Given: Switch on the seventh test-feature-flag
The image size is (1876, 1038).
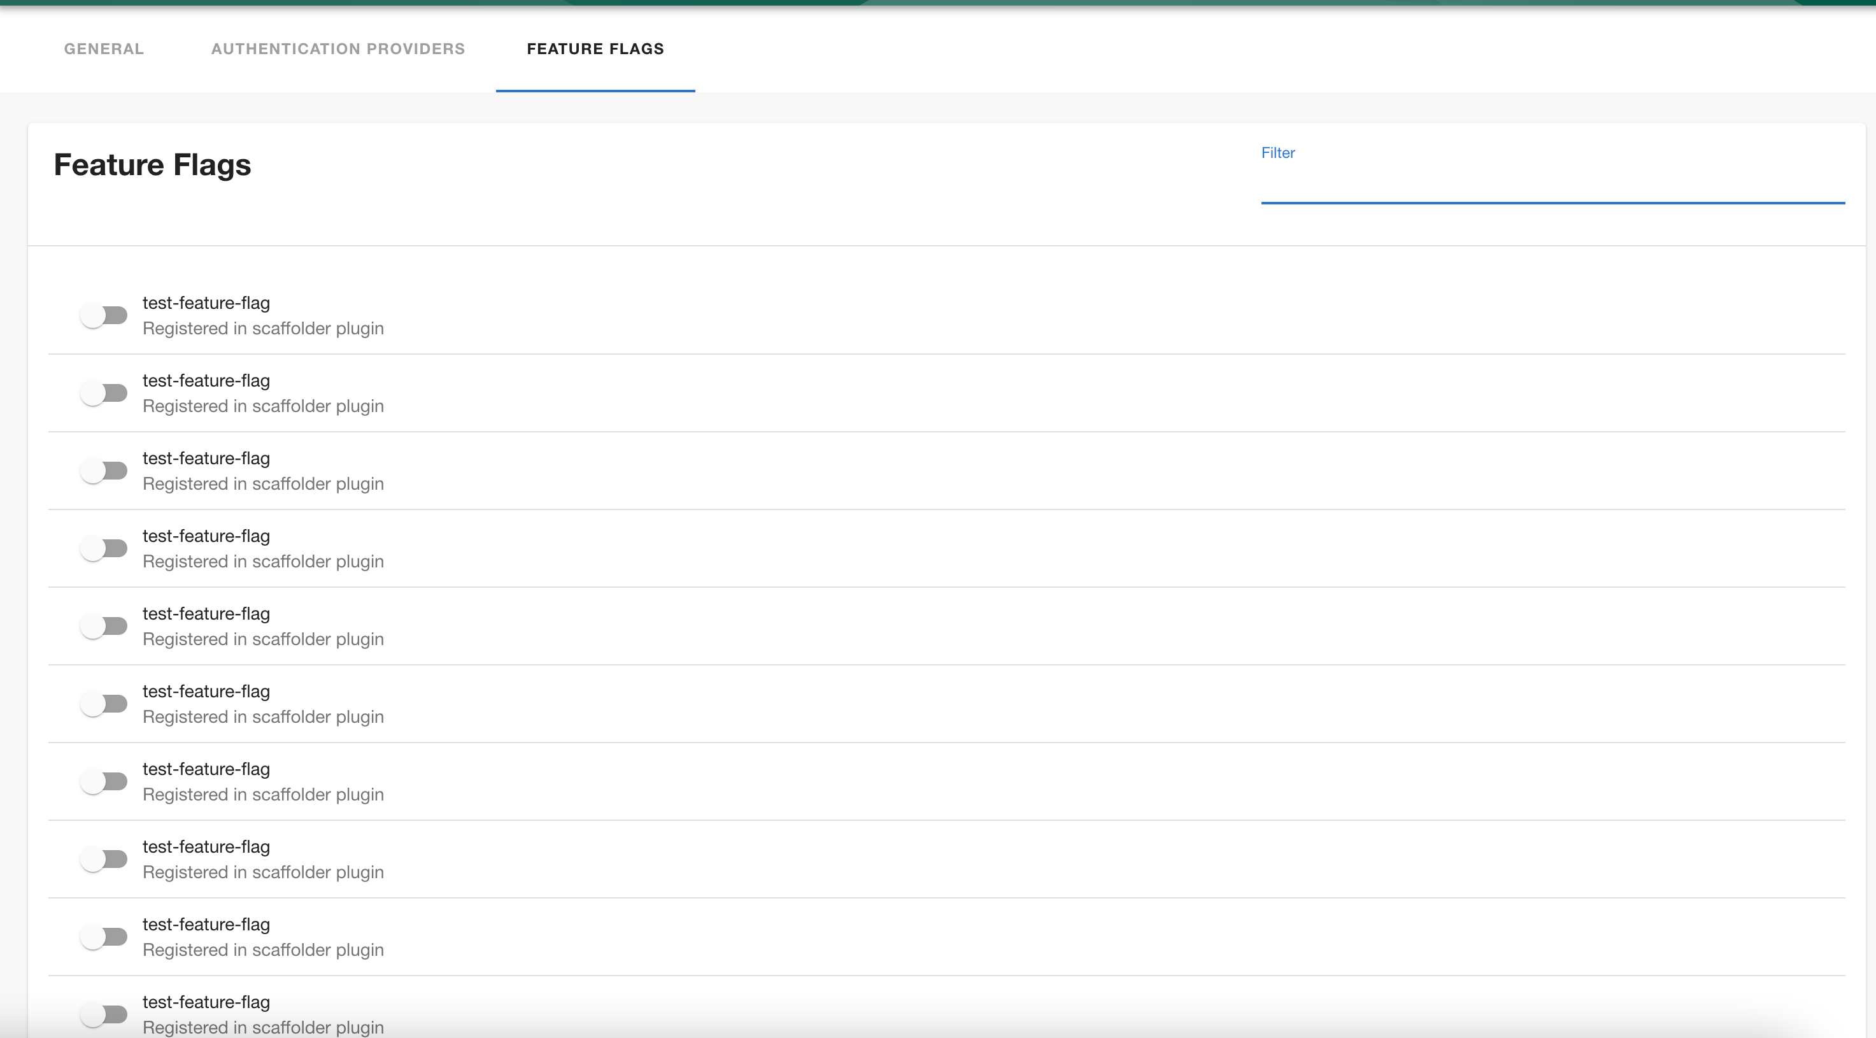Looking at the screenshot, I should [104, 781].
